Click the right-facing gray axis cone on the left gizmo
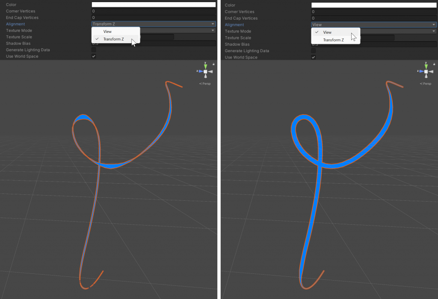 tap(210, 71)
